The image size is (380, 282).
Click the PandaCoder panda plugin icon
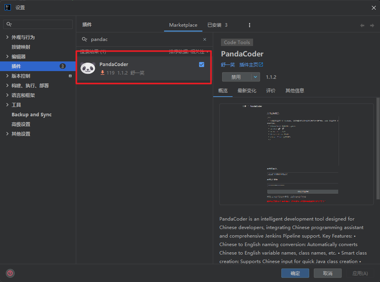(x=88, y=68)
